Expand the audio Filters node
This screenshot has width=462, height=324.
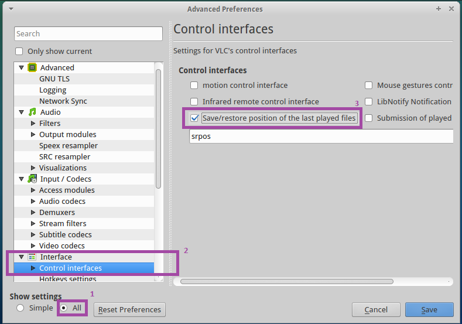pyautogui.click(x=33, y=123)
